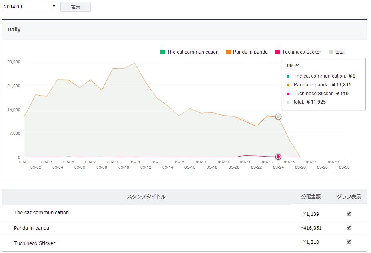Click the pink Tuchineco marker on 09-24

tap(278, 157)
